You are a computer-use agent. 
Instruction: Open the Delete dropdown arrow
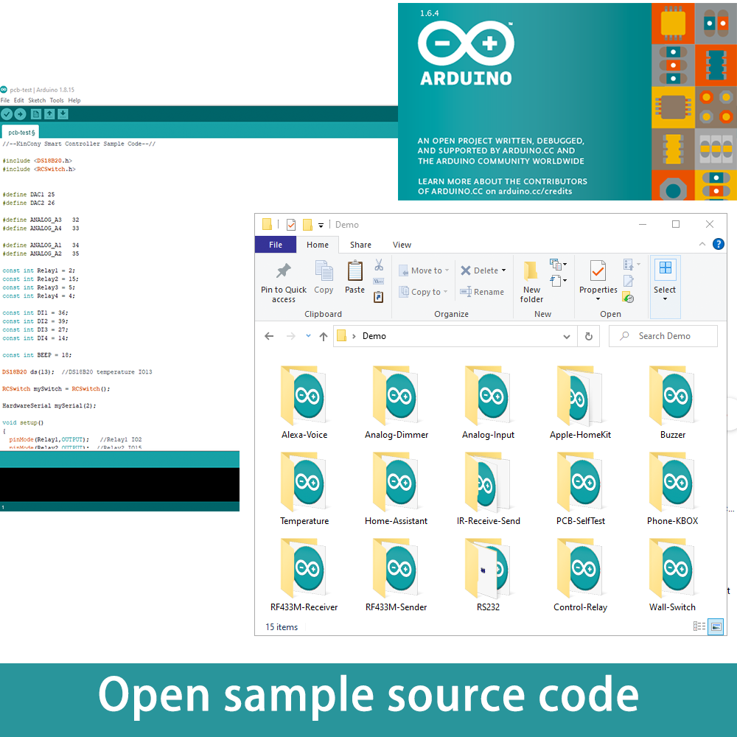pos(503,270)
